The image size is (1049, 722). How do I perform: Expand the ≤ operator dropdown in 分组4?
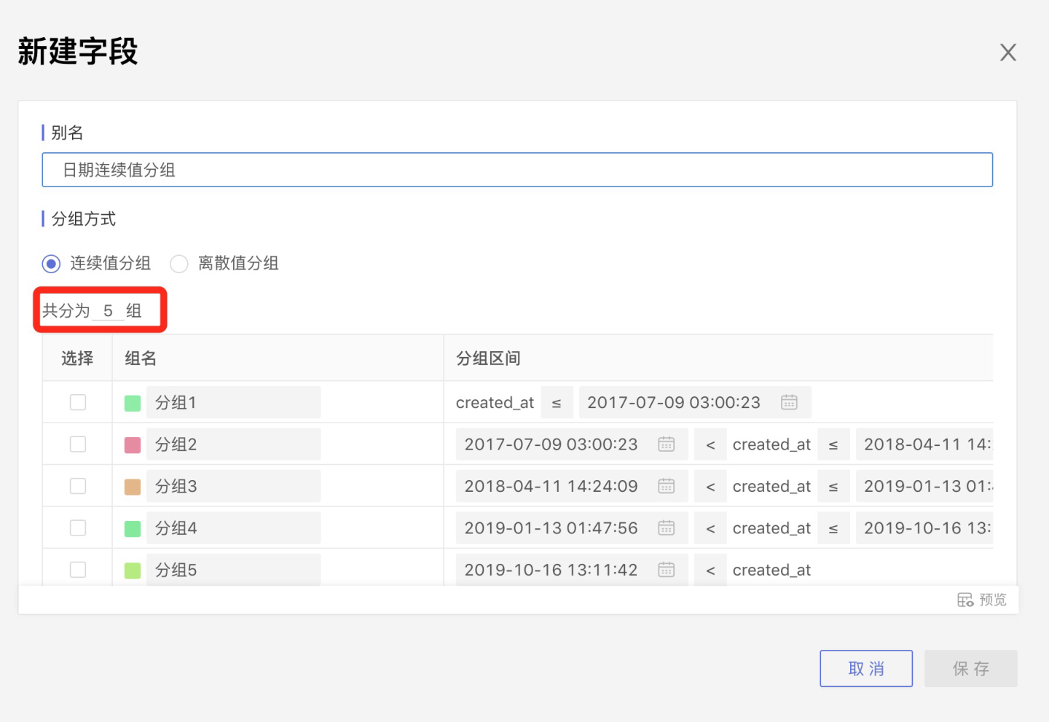click(x=833, y=528)
